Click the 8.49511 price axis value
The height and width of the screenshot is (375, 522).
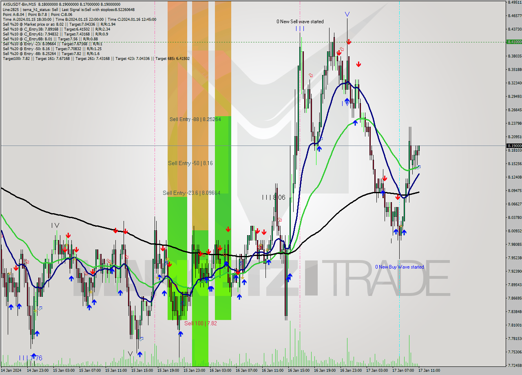[515, 2]
